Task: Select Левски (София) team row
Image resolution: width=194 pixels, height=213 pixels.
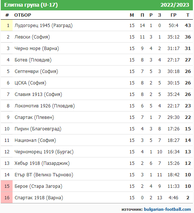Action: [x=97, y=37]
